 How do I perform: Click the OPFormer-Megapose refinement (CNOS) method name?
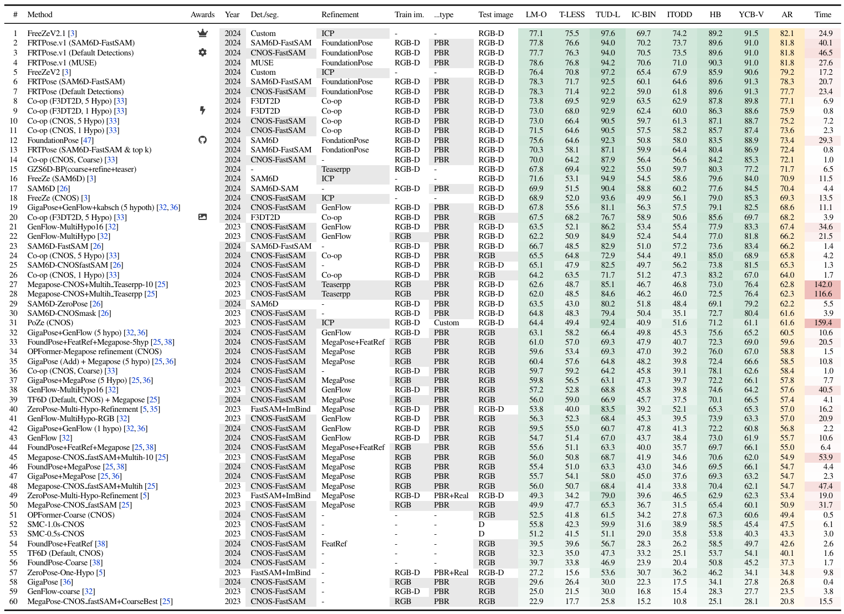94,351
